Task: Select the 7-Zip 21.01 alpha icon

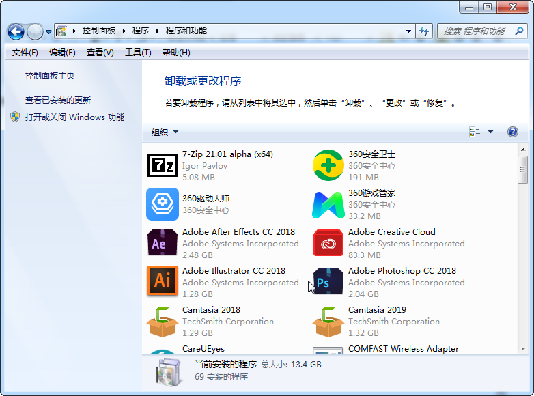Action: tap(162, 166)
